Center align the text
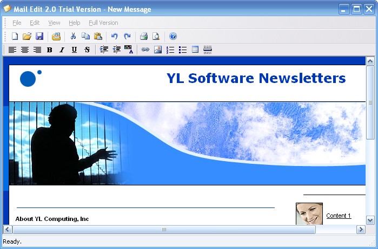378x249 pixels. point(25,50)
